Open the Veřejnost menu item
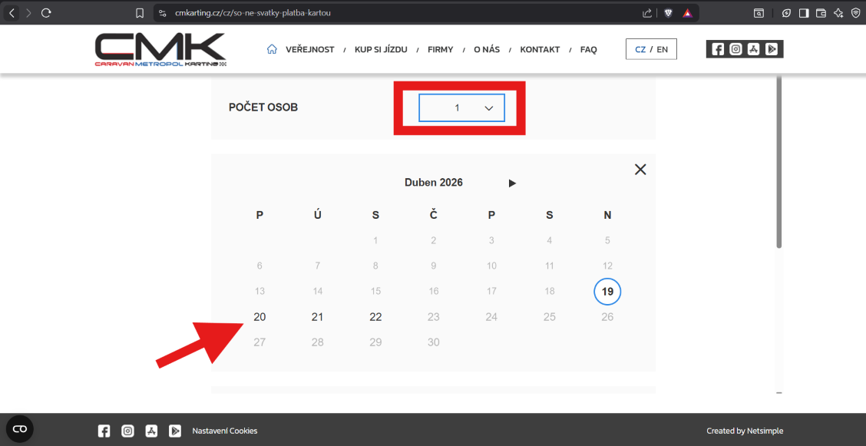Image resolution: width=866 pixels, height=446 pixels. pyautogui.click(x=309, y=49)
